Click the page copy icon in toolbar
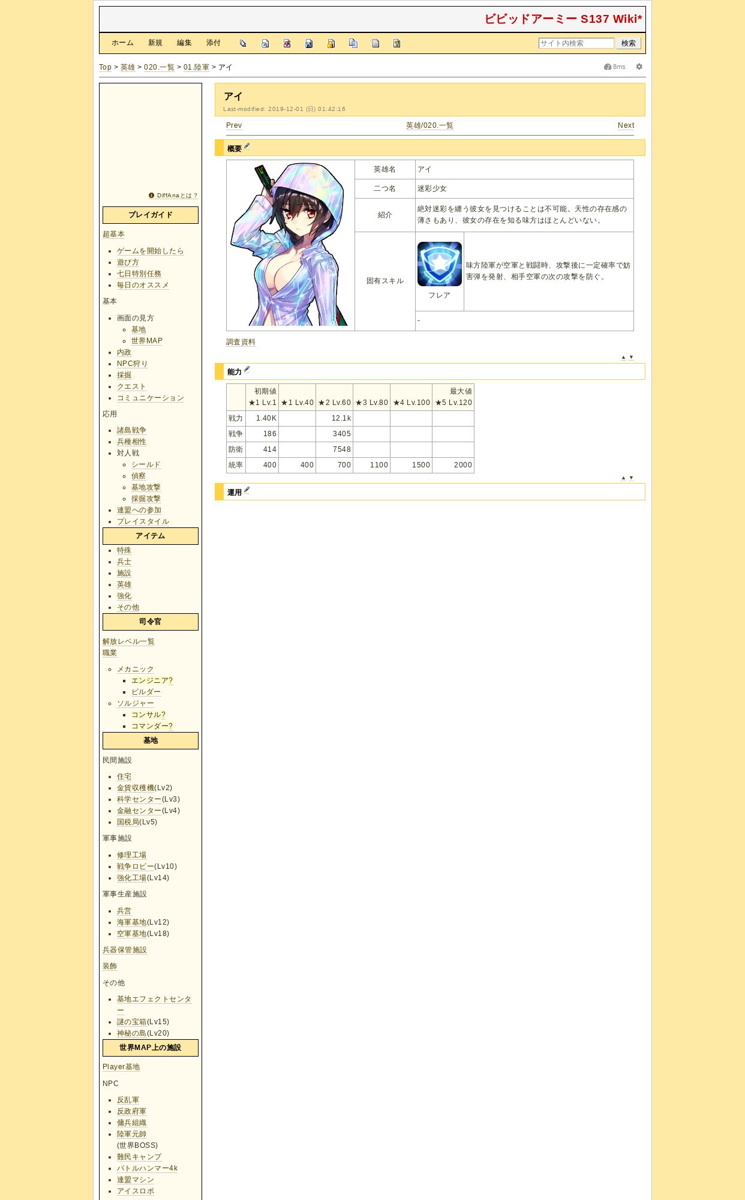745x1200 pixels. point(243,43)
